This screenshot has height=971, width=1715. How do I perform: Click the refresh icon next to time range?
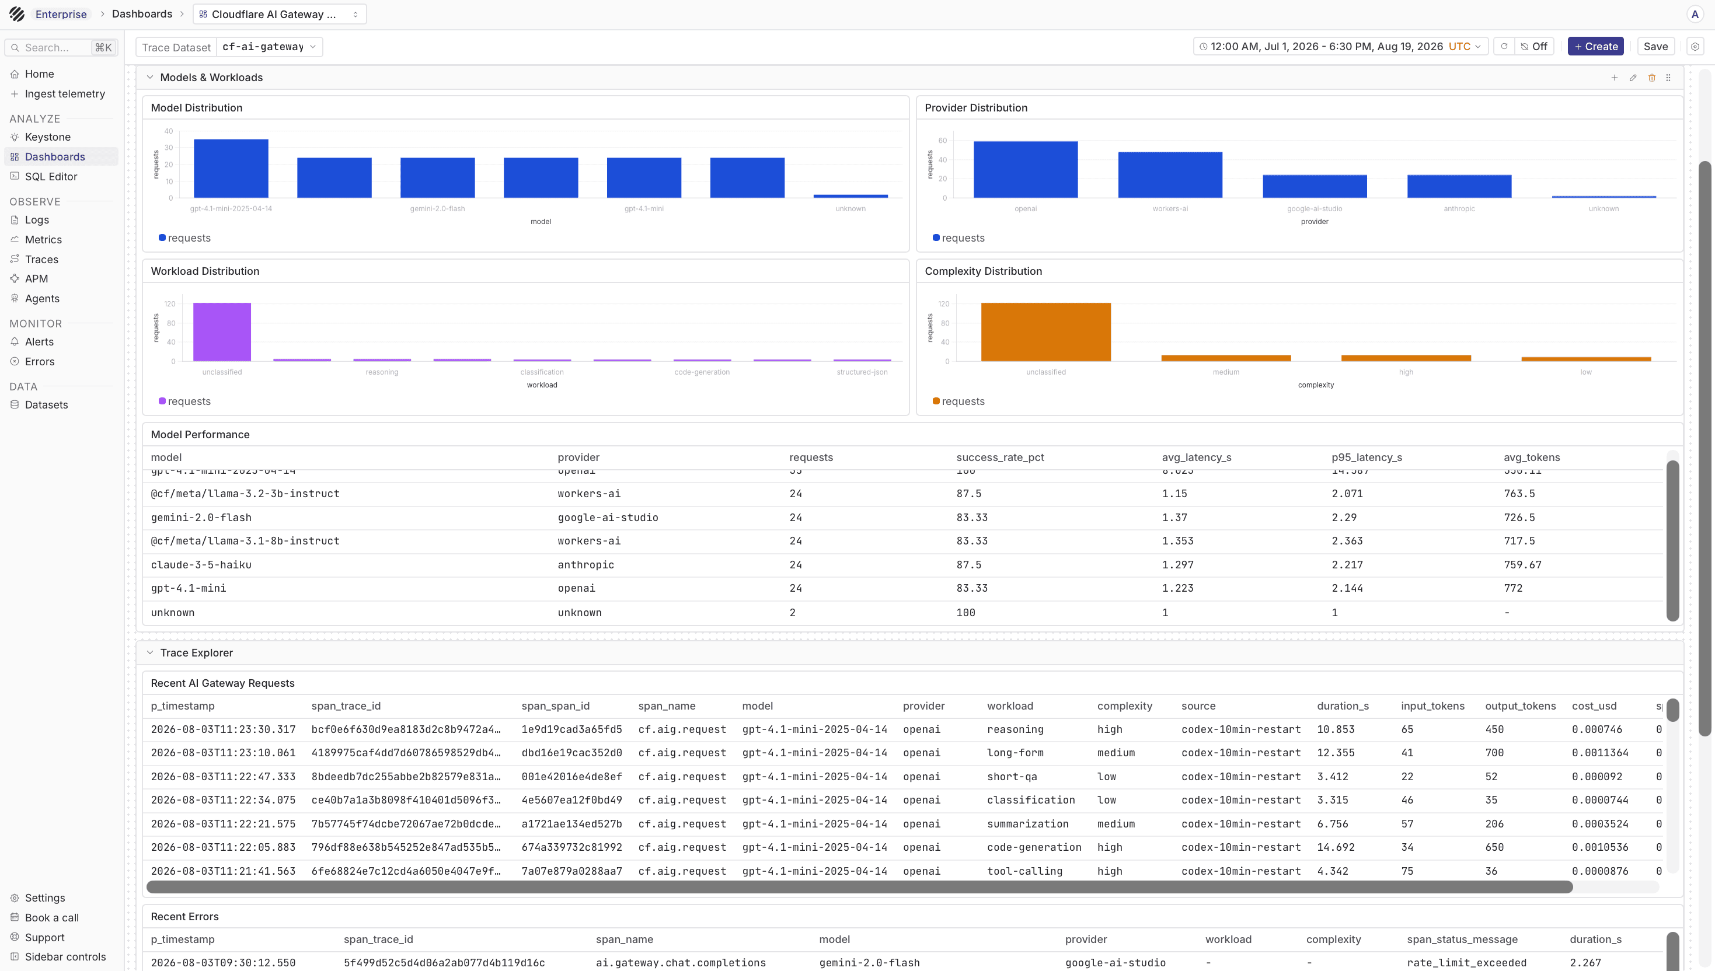click(x=1504, y=47)
